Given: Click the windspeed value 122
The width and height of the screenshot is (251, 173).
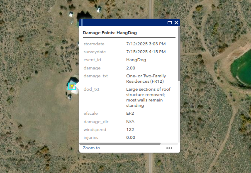Looking at the screenshot, I should click(130, 129).
